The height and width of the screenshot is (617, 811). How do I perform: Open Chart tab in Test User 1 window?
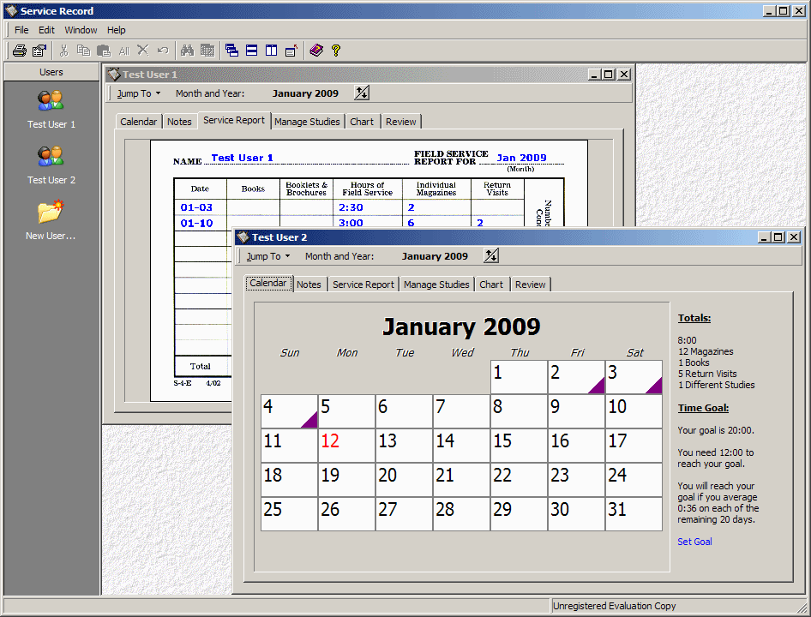362,122
